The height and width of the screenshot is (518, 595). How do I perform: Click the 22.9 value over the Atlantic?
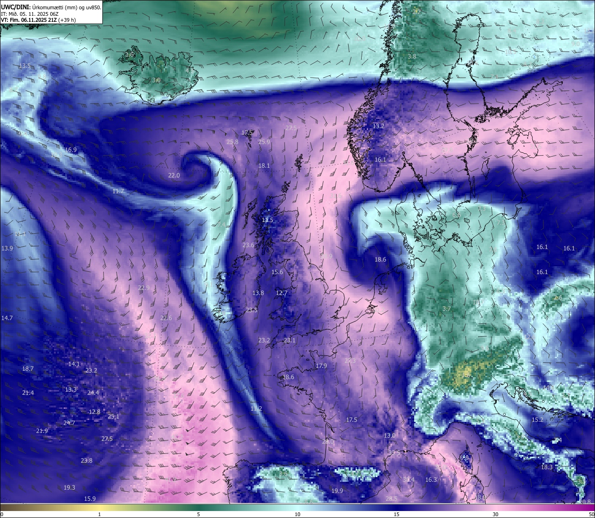144,288
